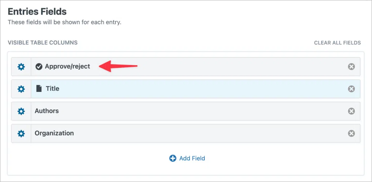
Task: Remove the Authors field
Action: 351,111
